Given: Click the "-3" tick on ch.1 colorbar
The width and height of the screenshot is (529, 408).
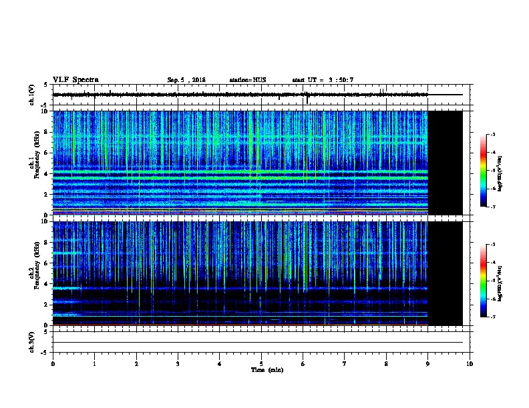Looking at the screenshot, I should click(493, 134).
